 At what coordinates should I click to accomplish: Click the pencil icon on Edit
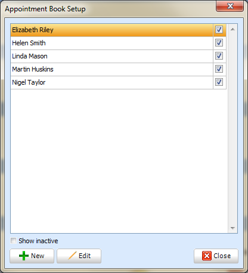point(72,256)
